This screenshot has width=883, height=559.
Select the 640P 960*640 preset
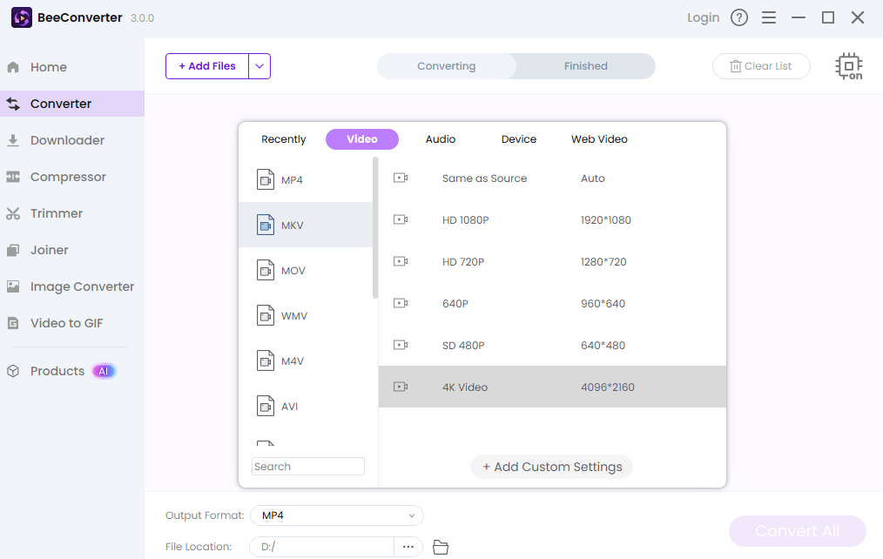point(552,303)
